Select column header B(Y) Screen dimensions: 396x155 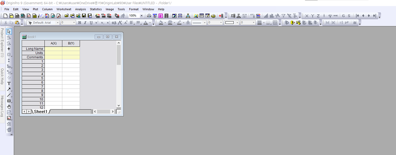[71, 43]
